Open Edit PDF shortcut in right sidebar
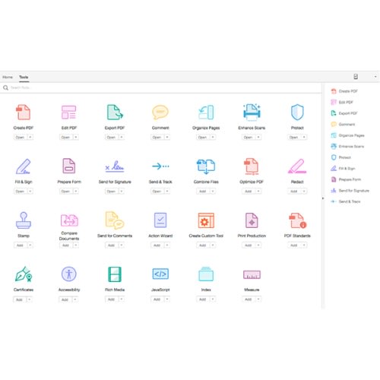The width and height of the screenshot is (380, 380). click(342, 102)
